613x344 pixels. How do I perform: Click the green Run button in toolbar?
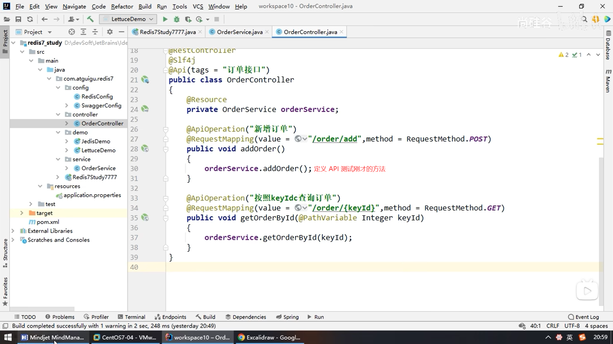pos(165,19)
